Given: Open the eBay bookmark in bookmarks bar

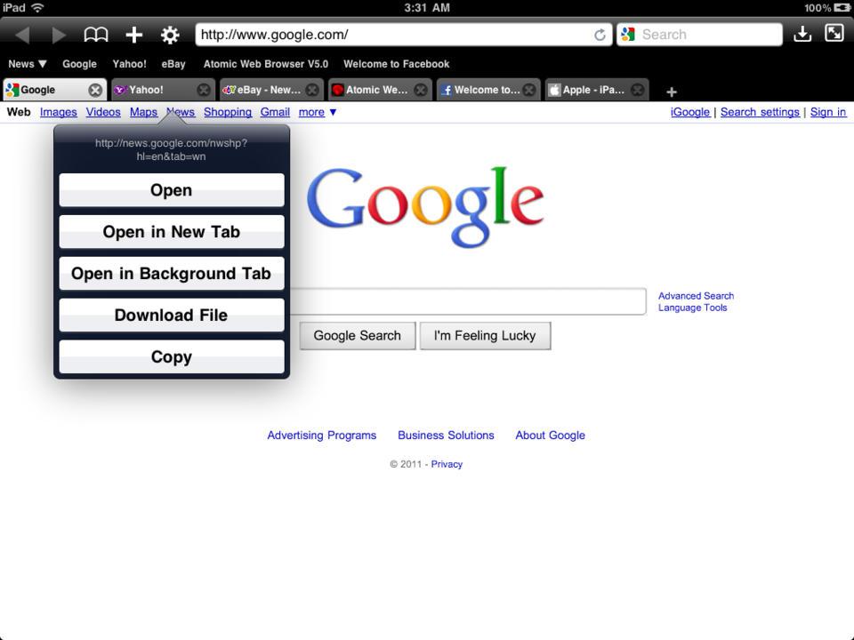Looking at the screenshot, I should (x=173, y=64).
